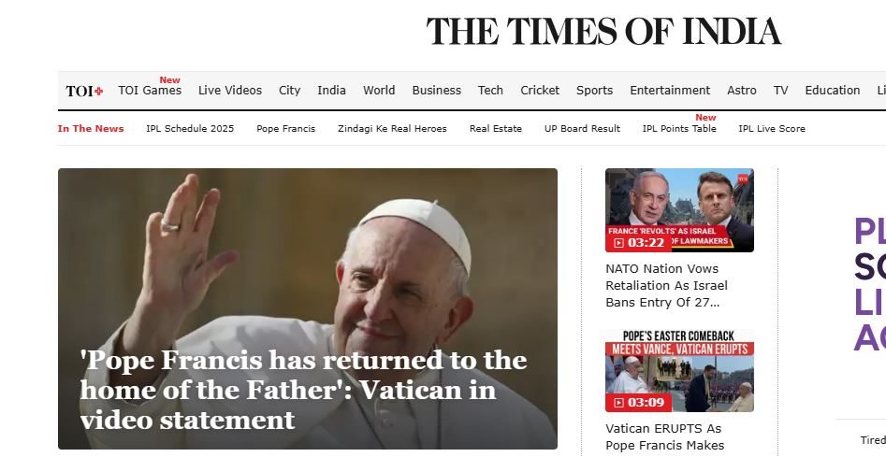Navigate to the Entertainment section
The image size is (886, 457).
click(670, 91)
